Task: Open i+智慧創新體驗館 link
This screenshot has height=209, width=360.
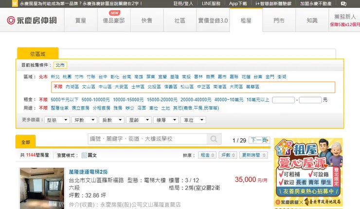Action: pyautogui.click(x=273, y=3)
